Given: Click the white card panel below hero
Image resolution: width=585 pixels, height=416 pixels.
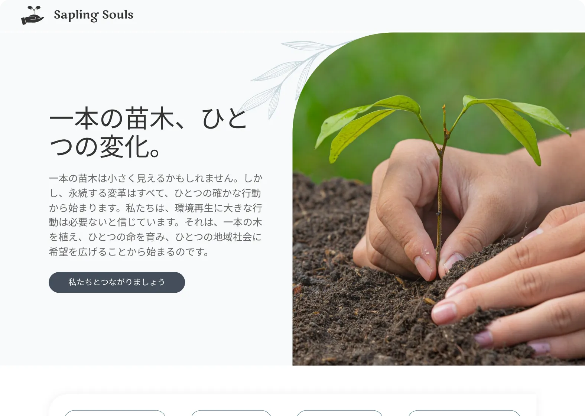Looking at the screenshot, I should [292, 405].
